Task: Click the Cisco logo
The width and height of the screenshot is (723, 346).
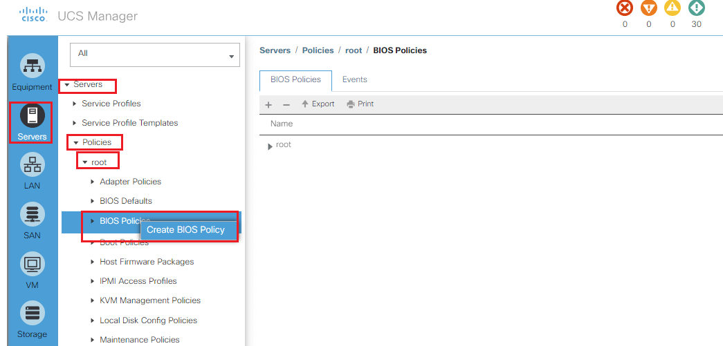Action: pyautogui.click(x=34, y=15)
